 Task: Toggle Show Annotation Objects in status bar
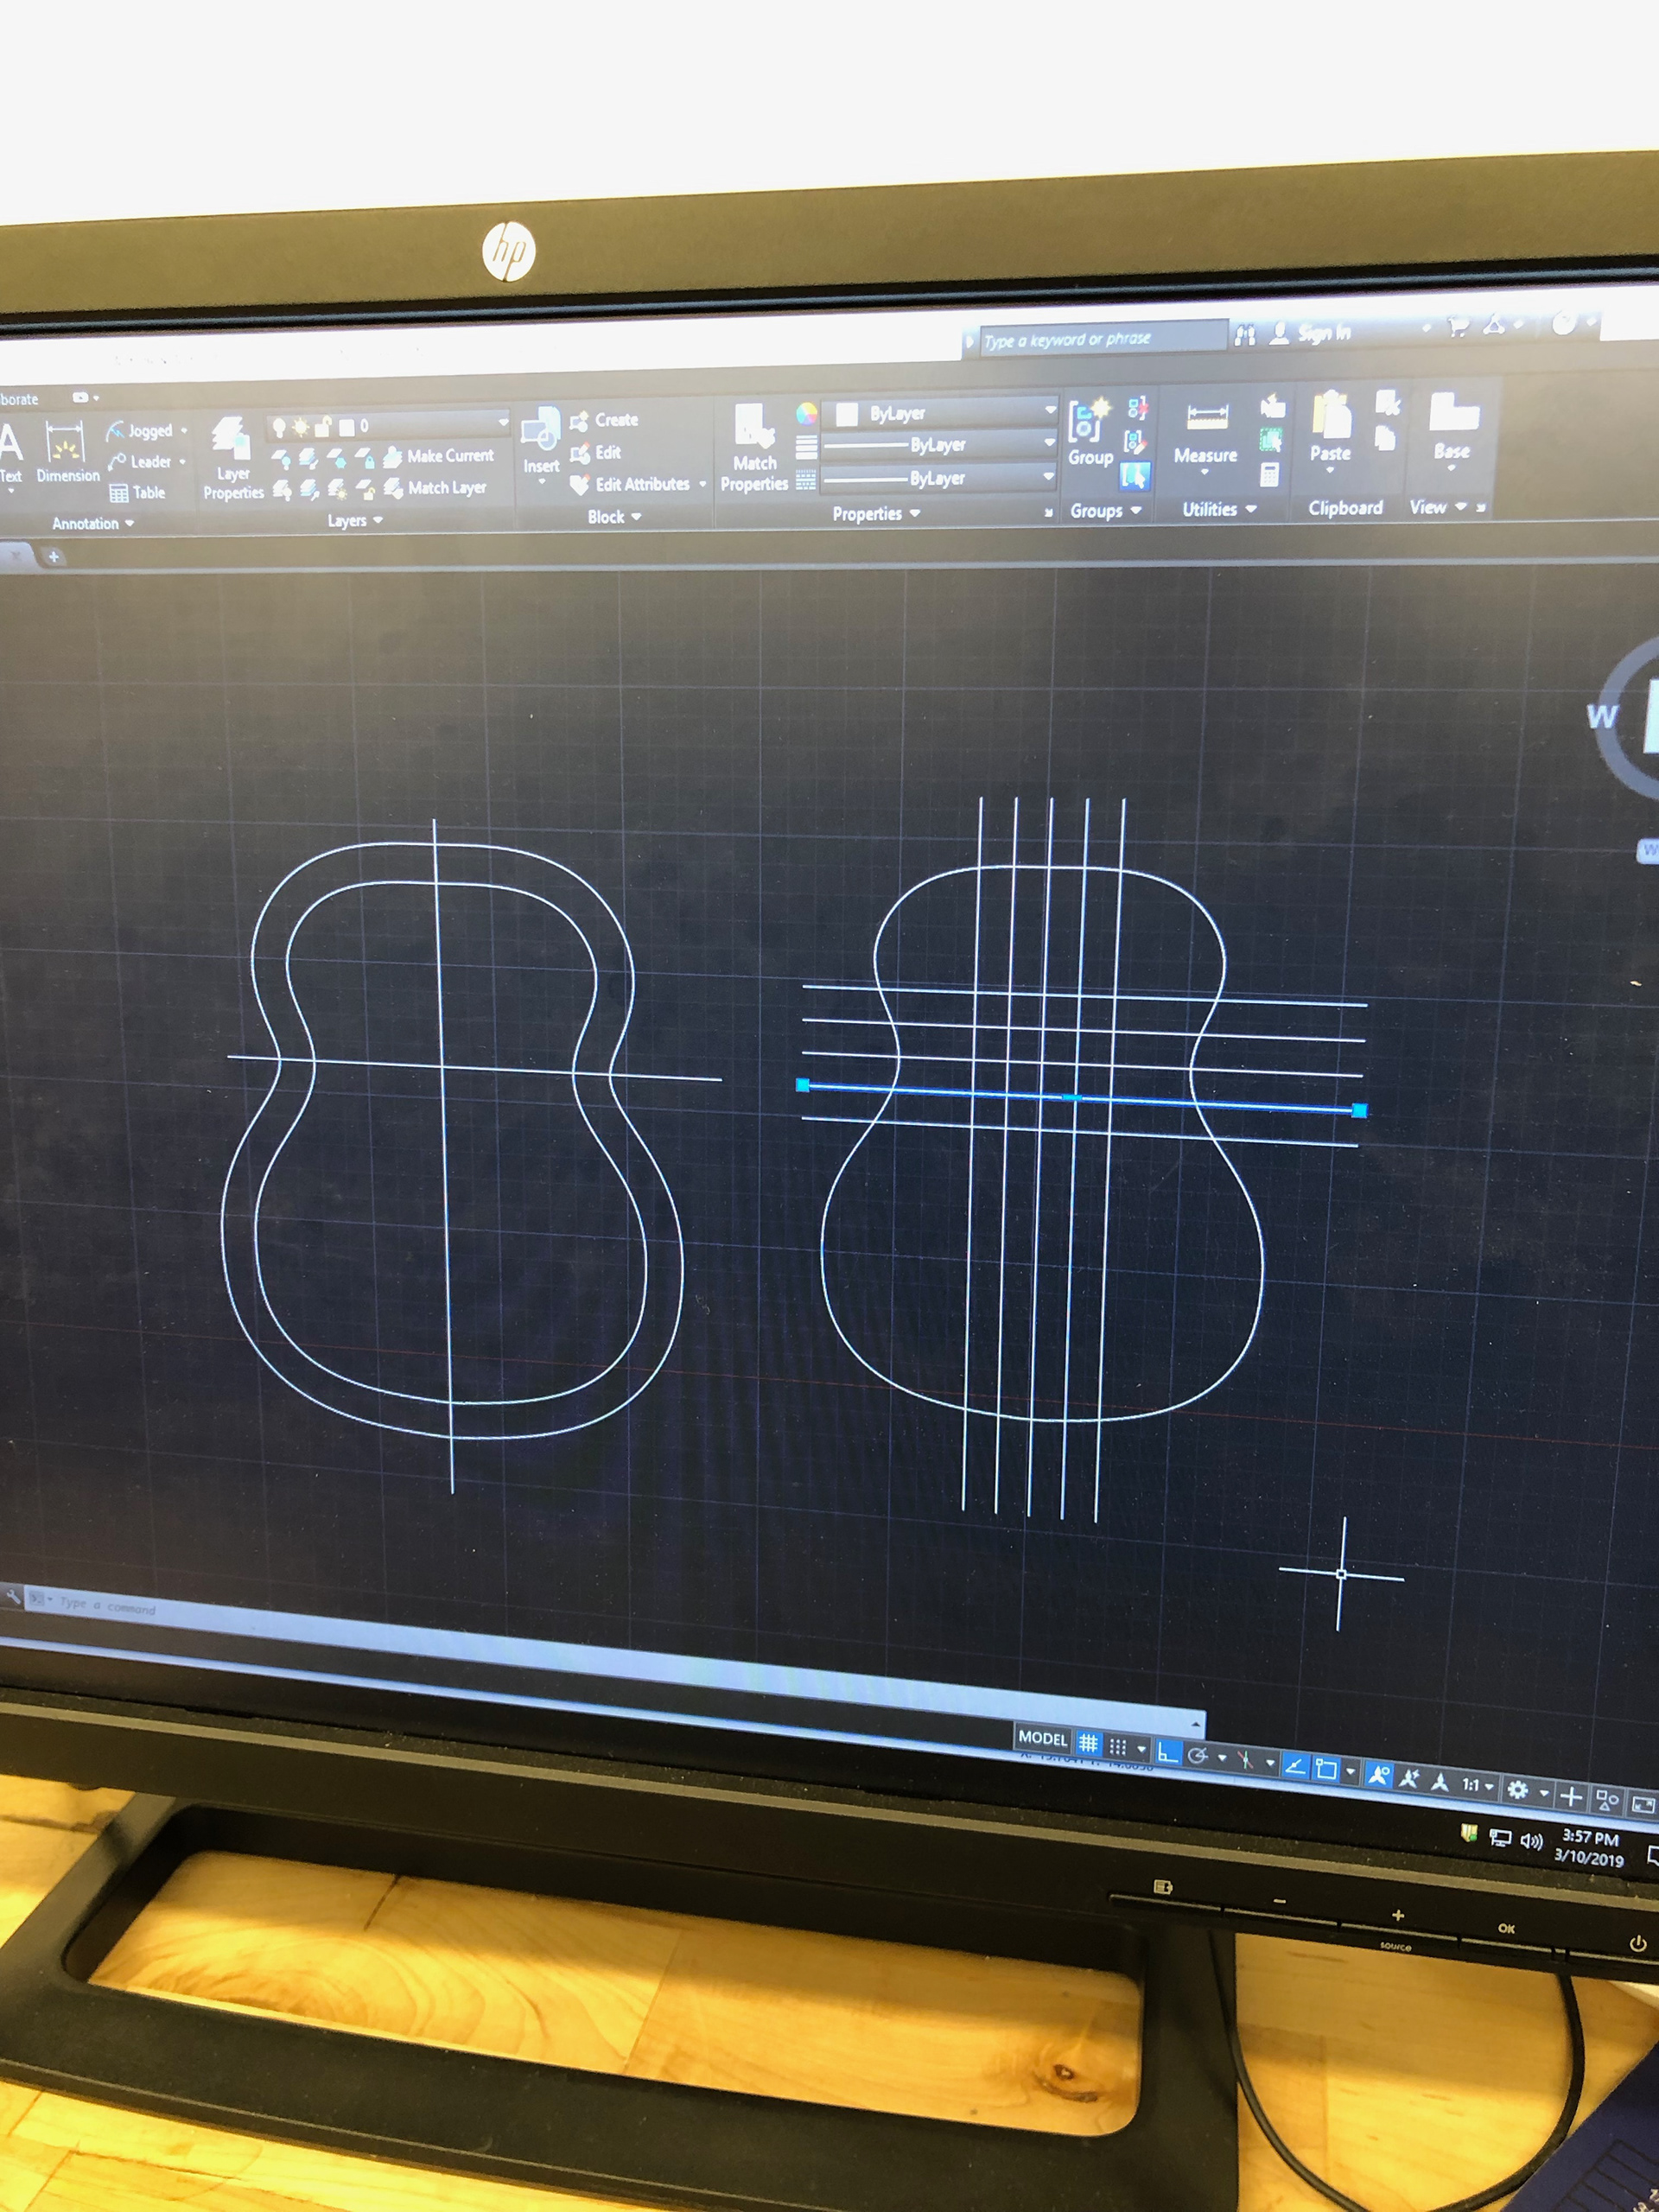pos(1378,1775)
